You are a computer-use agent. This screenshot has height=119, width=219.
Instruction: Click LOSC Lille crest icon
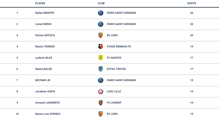coord(101,91)
